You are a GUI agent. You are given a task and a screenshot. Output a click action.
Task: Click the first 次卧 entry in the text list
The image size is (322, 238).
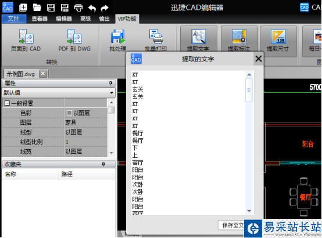(138, 185)
